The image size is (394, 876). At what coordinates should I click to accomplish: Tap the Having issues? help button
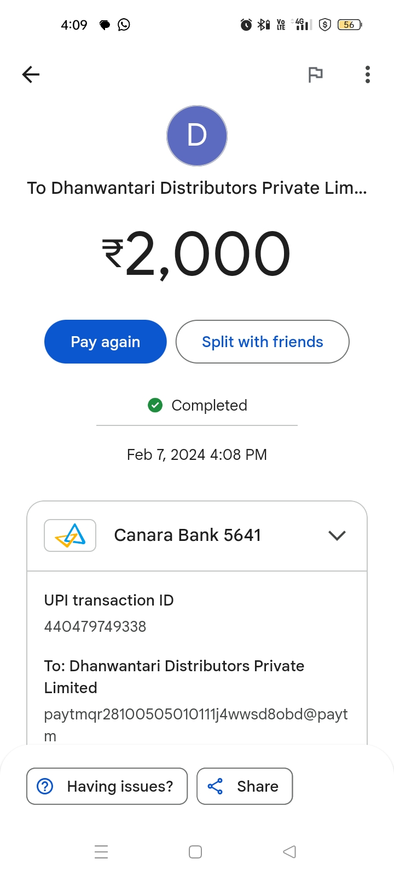point(107,786)
